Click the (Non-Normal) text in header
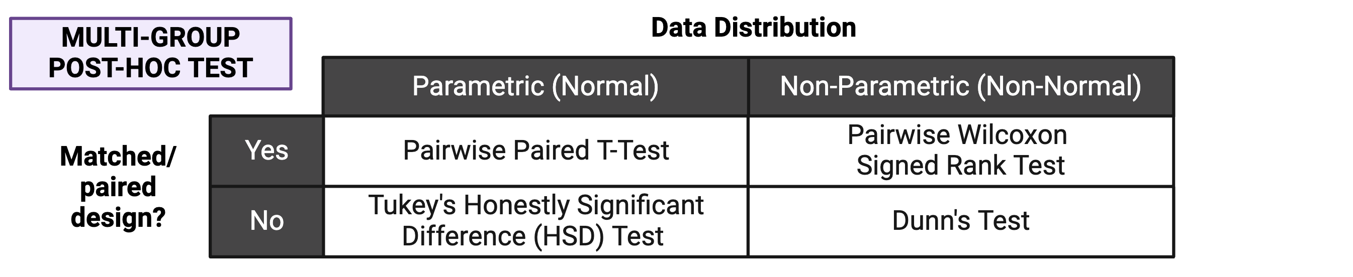 (x=1058, y=86)
